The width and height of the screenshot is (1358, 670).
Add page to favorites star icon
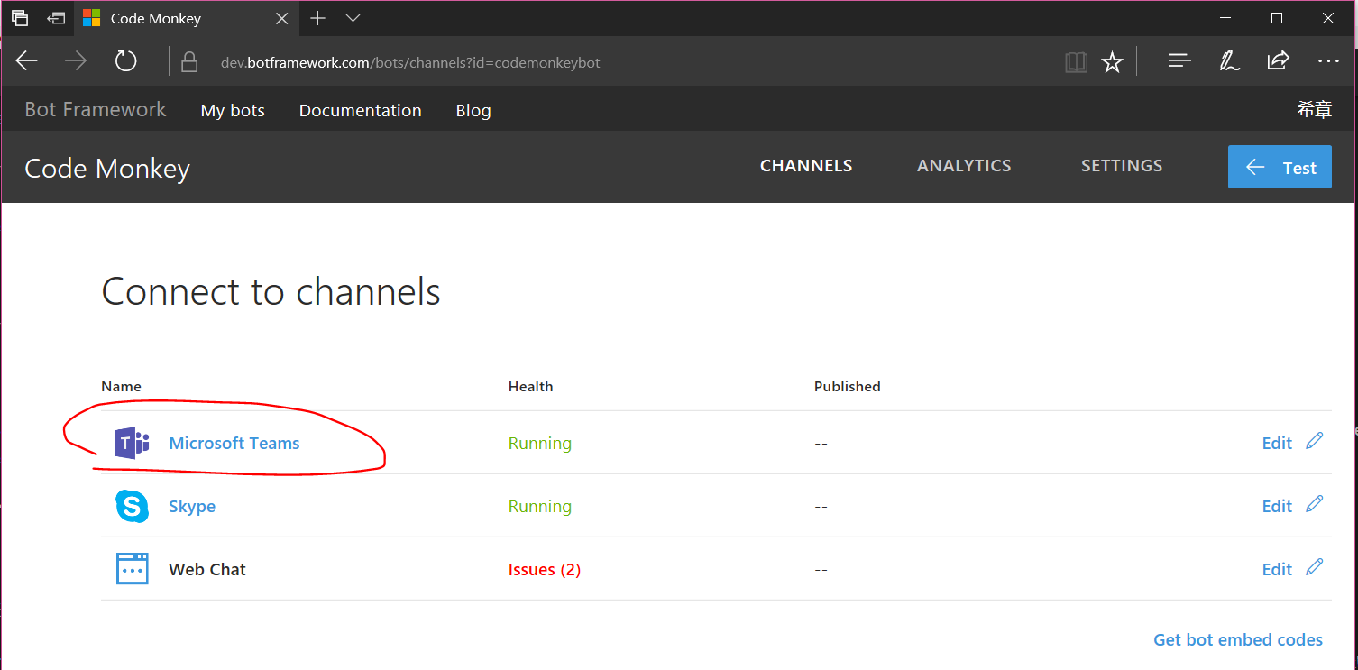point(1113,61)
